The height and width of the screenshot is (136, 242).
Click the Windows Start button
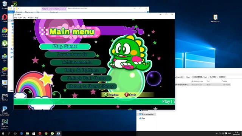3,133
